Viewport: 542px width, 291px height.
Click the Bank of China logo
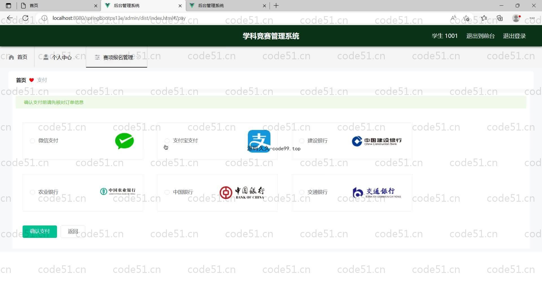[x=242, y=192]
